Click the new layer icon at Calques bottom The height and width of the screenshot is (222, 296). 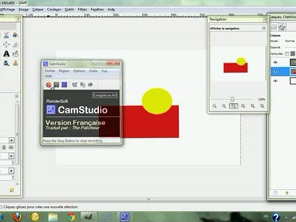(x=276, y=193)
